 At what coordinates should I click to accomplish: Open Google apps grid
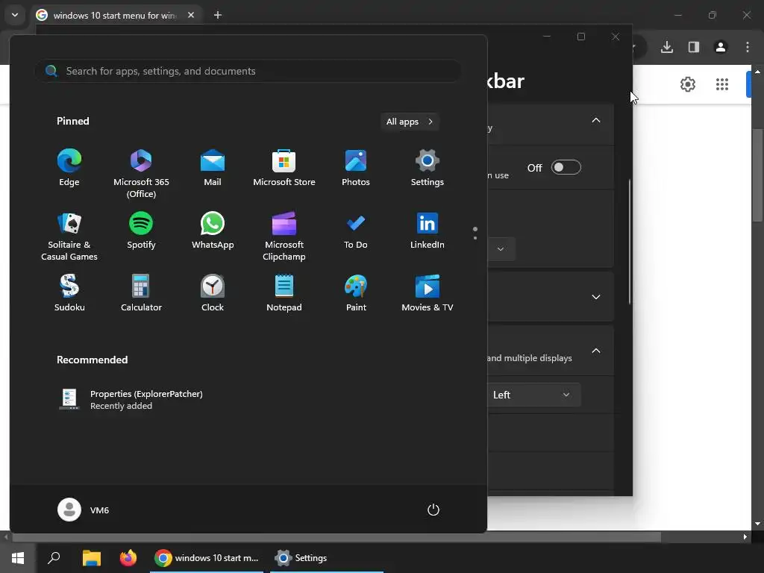722,84
